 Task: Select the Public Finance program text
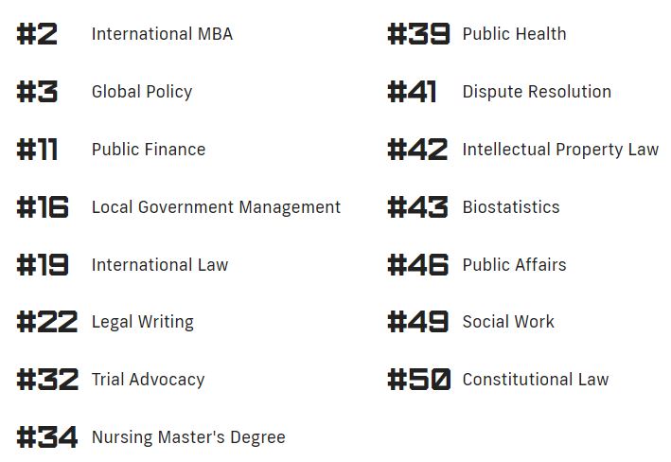tap(149, 150)
